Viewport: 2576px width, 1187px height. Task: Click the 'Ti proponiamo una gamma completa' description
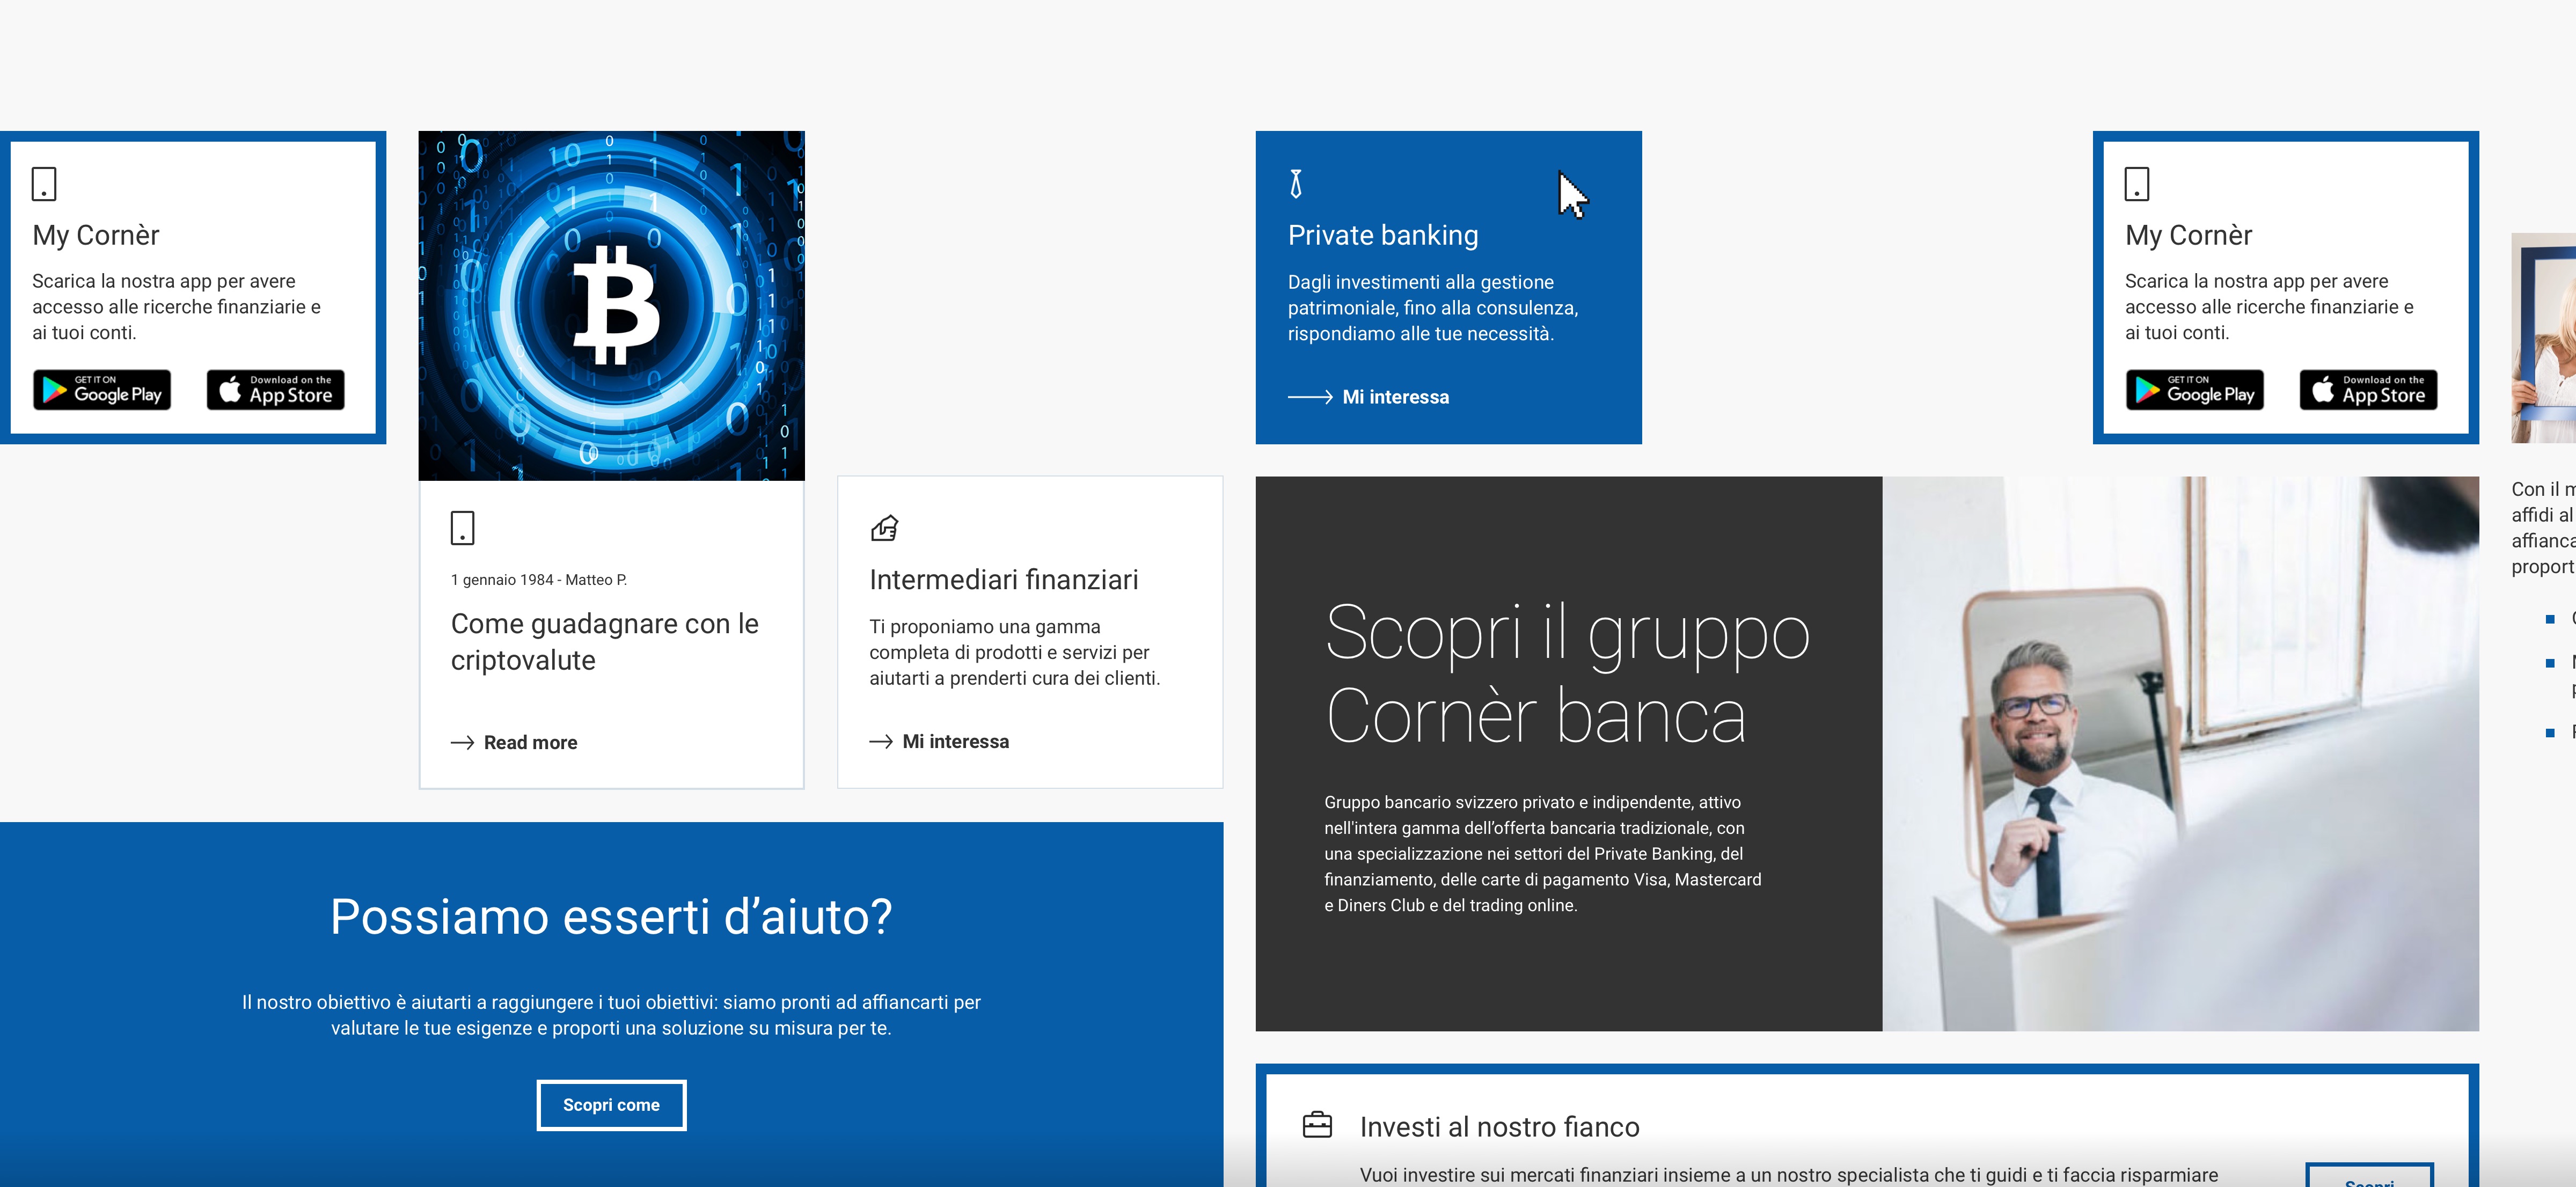point(1015,652)
